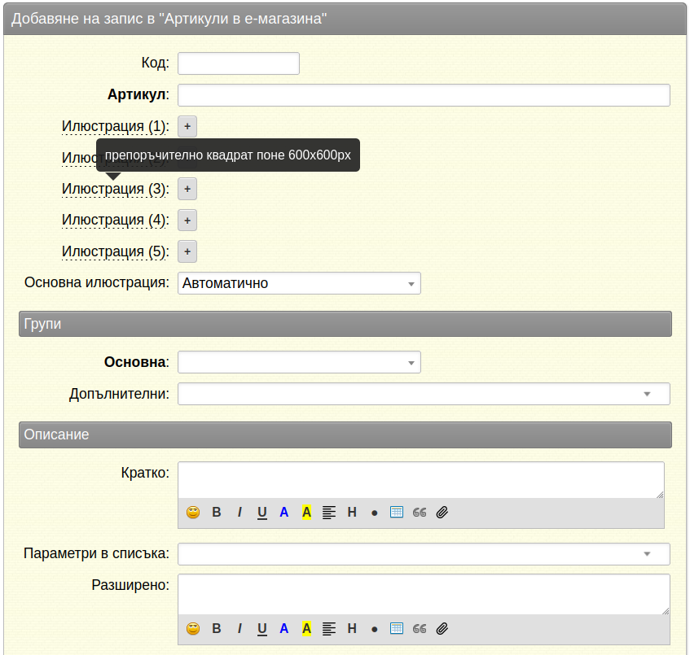Apply bold in Кратко editor toolbar

[217, 512]
